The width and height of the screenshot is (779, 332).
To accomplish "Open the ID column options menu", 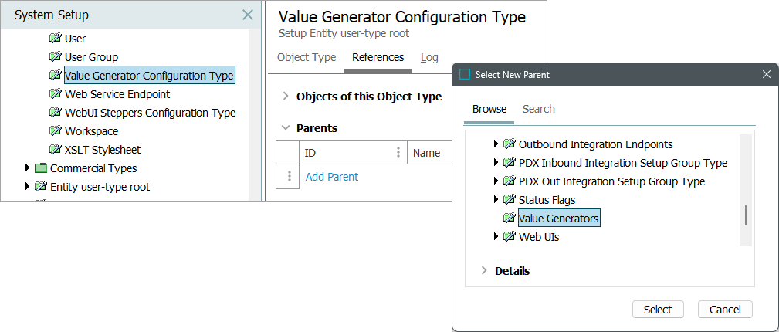I will tap(398, 153).
